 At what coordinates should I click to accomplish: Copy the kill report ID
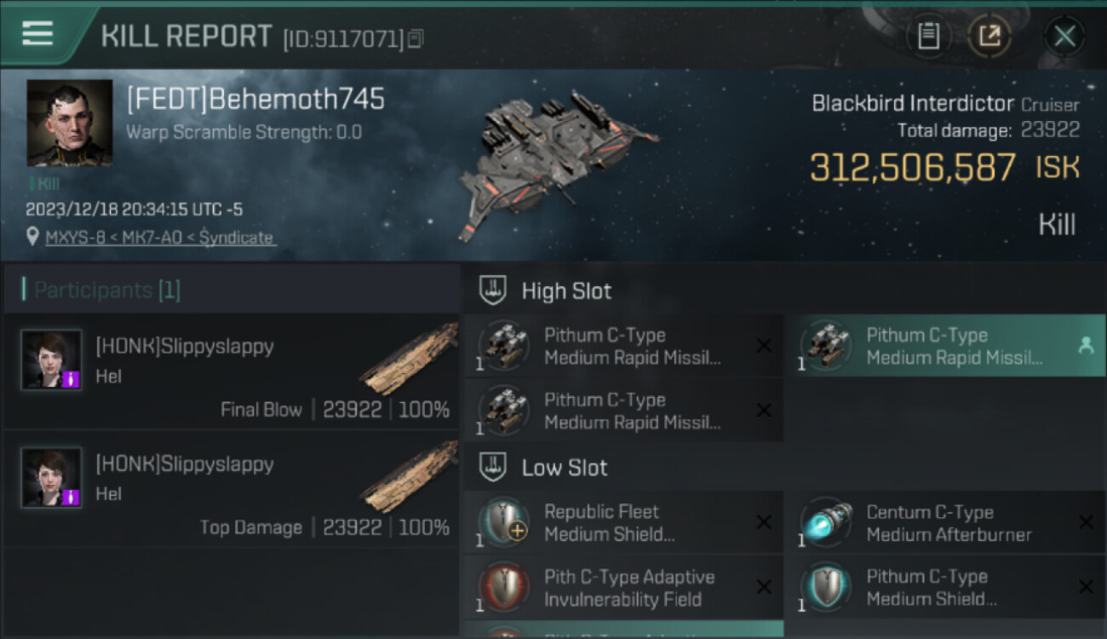point(416,38)
